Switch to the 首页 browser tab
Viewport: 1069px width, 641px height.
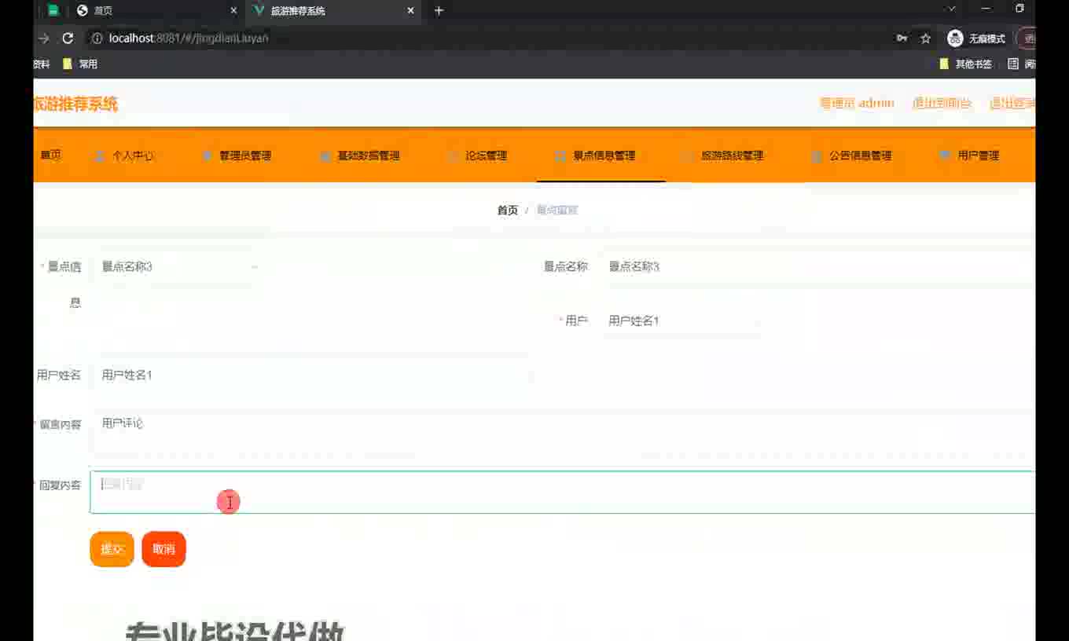click(156, 10)
